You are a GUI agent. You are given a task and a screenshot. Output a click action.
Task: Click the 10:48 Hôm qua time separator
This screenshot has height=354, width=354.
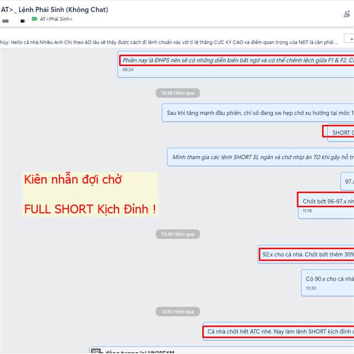point(178,93)
